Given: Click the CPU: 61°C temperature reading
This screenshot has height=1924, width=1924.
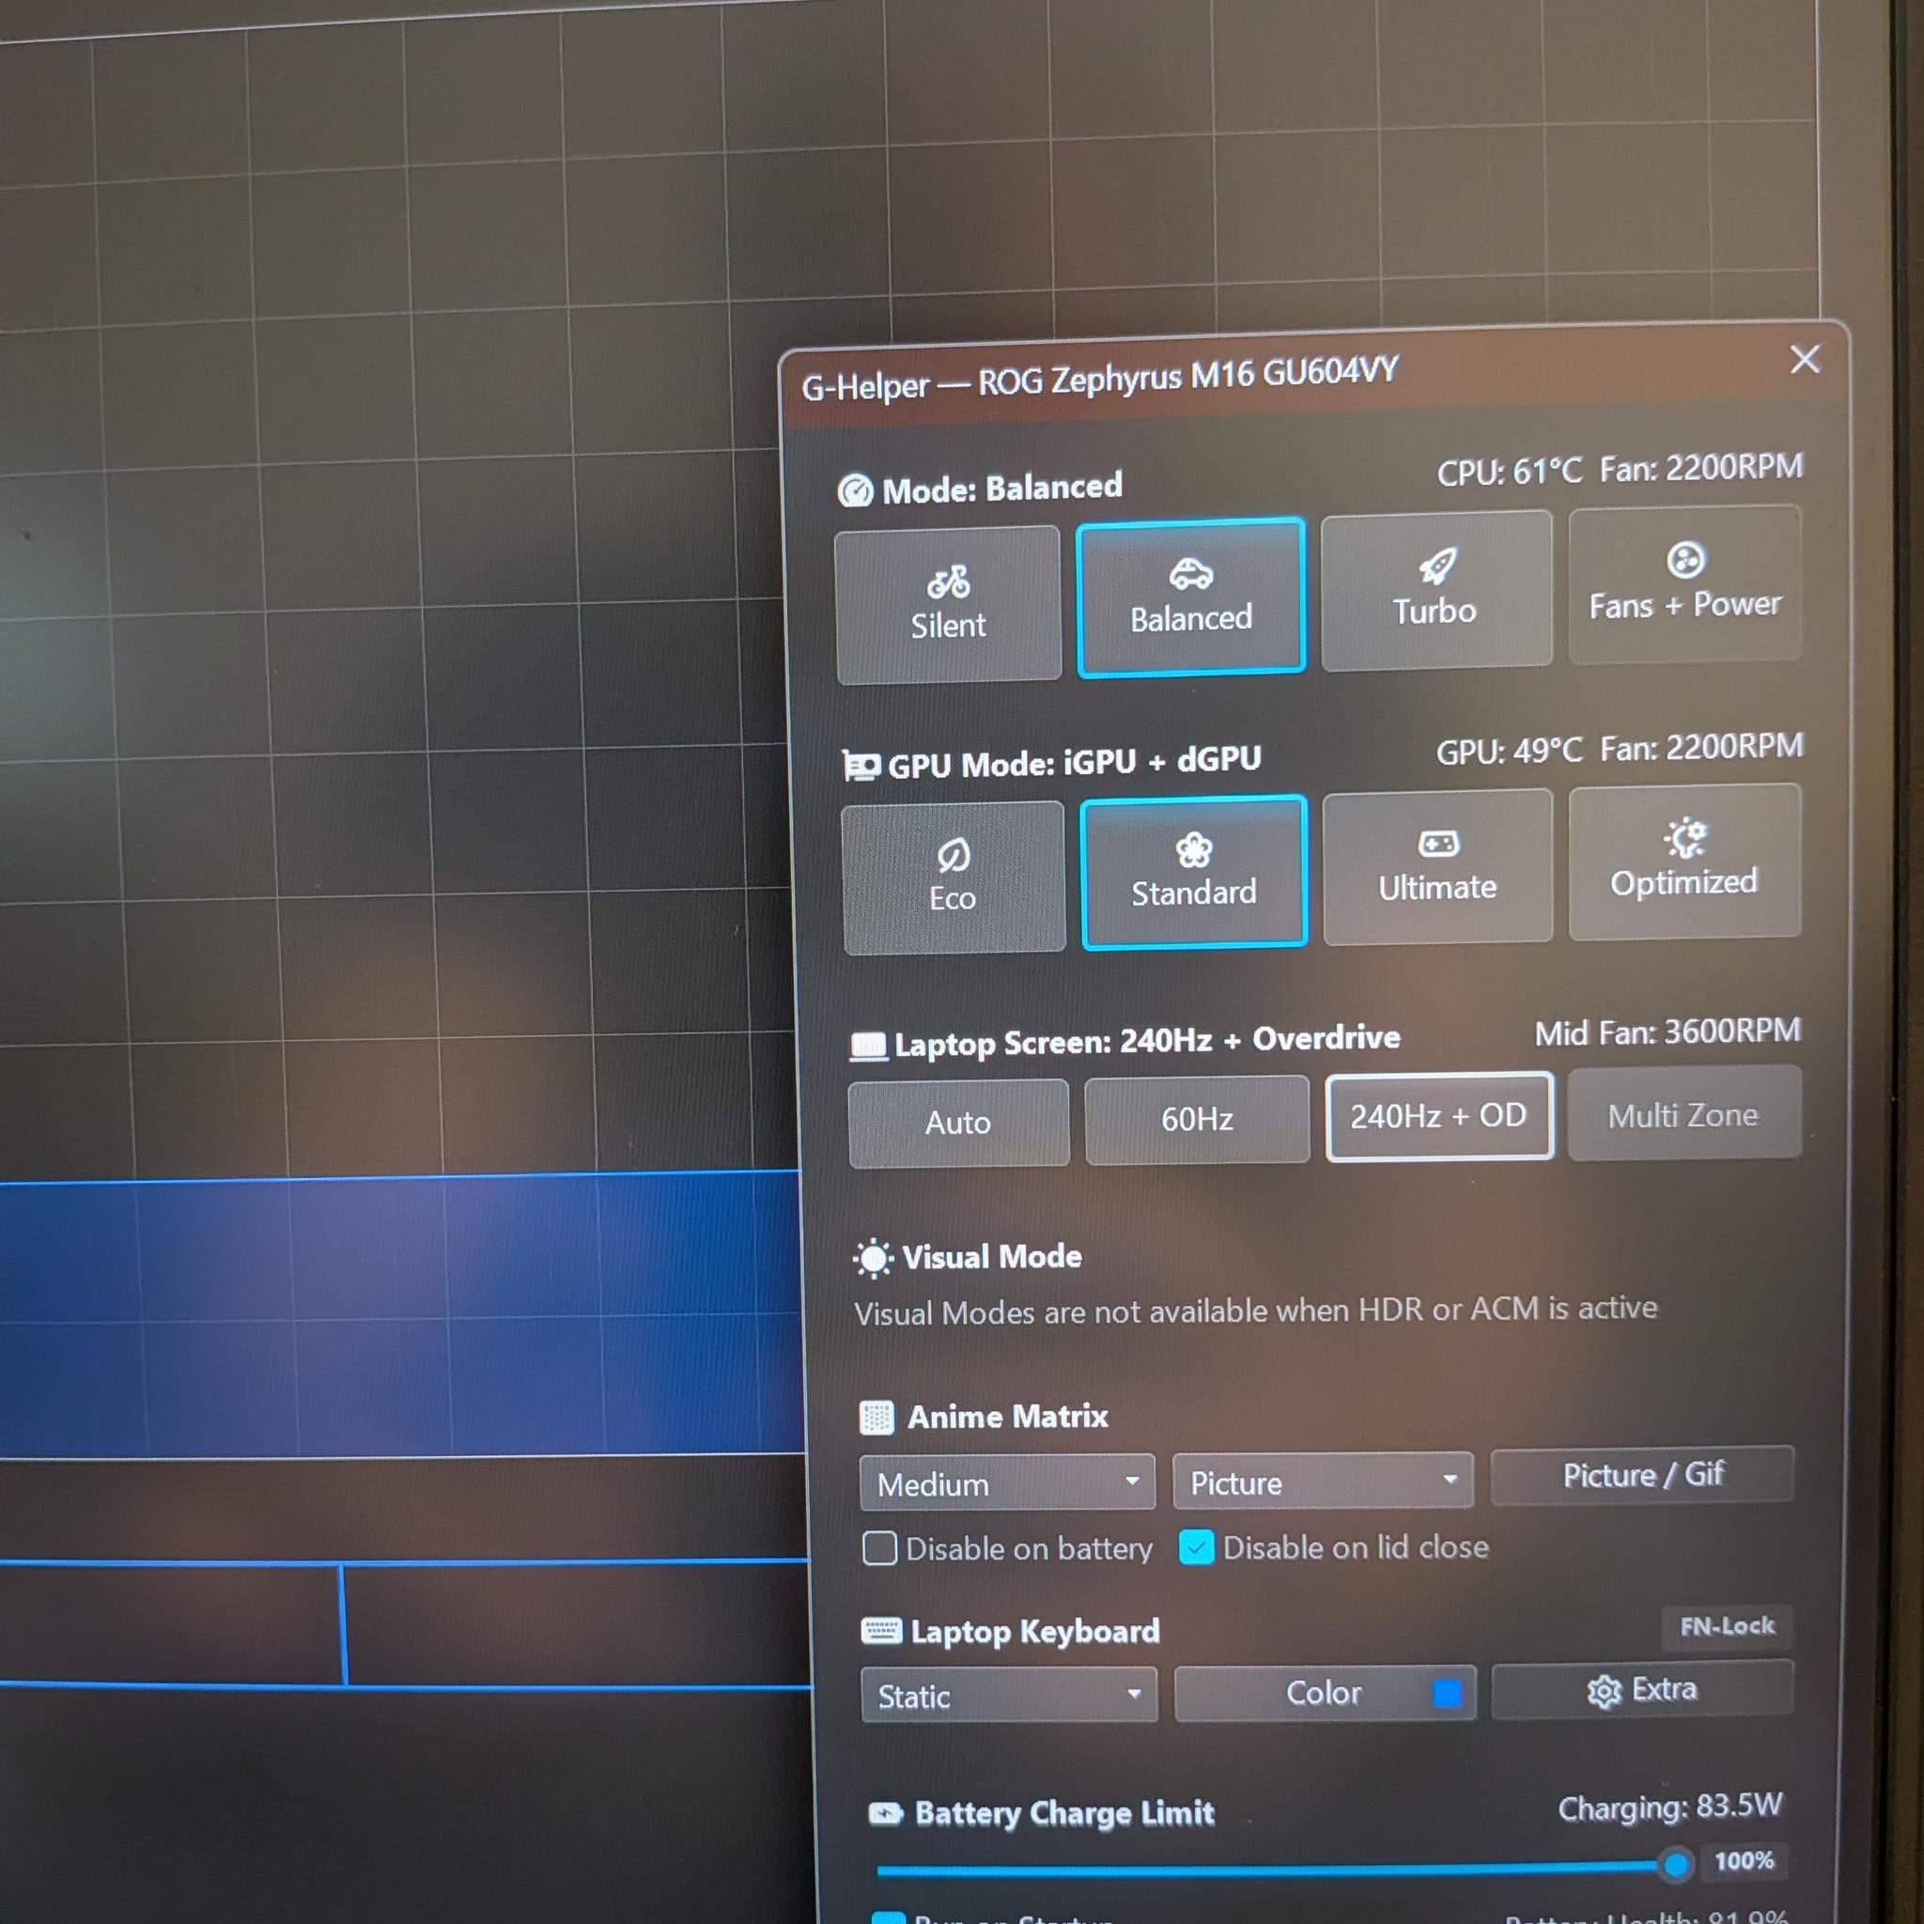Looking at the screenshot, I should pos(1509,471).
